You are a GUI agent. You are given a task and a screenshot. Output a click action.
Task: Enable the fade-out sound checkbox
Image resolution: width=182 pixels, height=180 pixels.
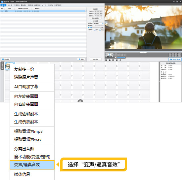click(x=100, y=30)
